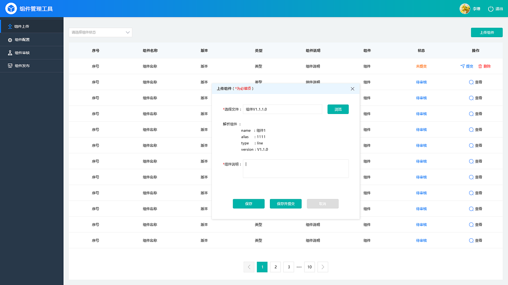Click 提交 in the 未提交 row

pyautogui.click(x=470, y=66)
